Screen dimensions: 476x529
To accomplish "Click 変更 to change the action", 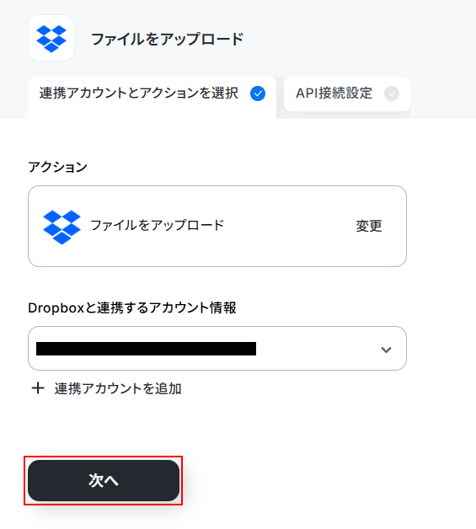I will (x=369, y=226).
